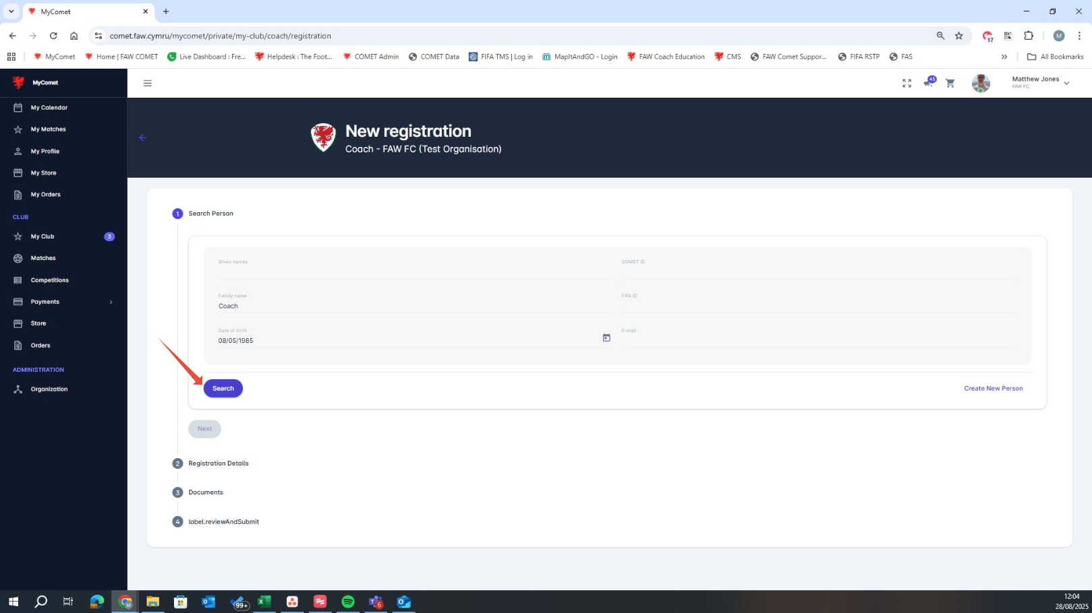
Task: Expand the Payments submenu arrow
Action: tap(111, 302)
